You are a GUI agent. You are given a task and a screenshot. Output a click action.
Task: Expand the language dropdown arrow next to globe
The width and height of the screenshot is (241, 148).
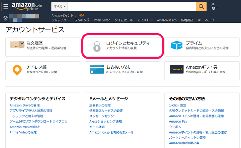(217, 8)
